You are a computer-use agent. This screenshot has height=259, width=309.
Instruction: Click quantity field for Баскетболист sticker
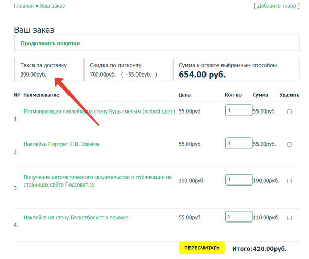[x=238, y=217]
